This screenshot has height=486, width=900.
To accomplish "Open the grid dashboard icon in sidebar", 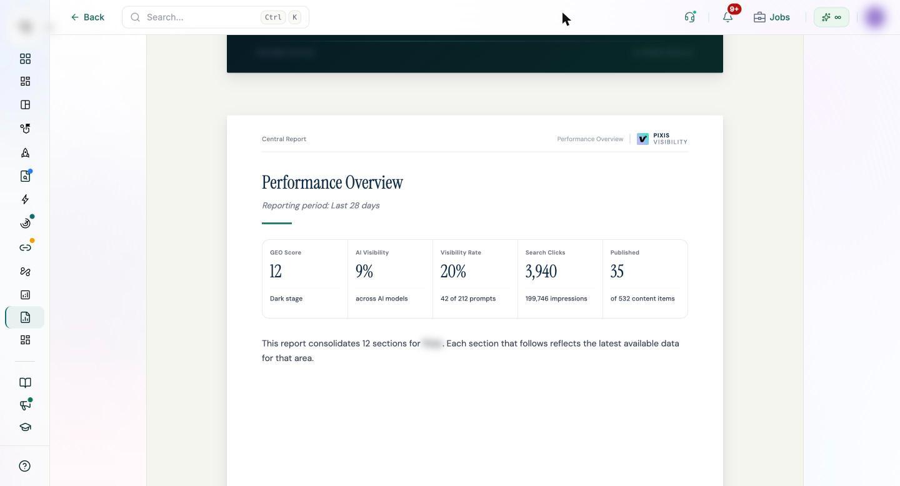I will point(25,59).
